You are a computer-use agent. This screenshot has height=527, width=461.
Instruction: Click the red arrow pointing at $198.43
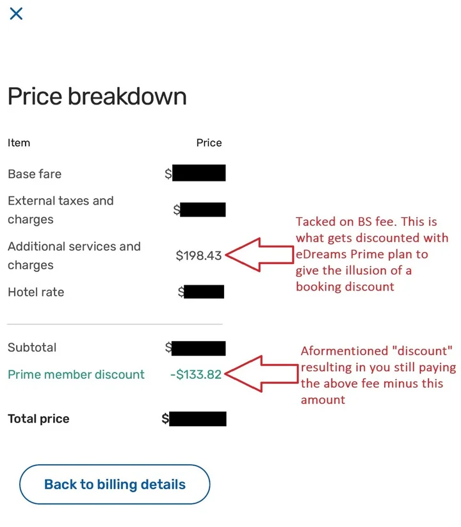[259, 255]
